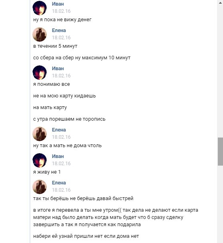Open the Елена name link above "в течении 5 минут"
The height and width of the screenshot is (243, 223).
pos(59,30)
